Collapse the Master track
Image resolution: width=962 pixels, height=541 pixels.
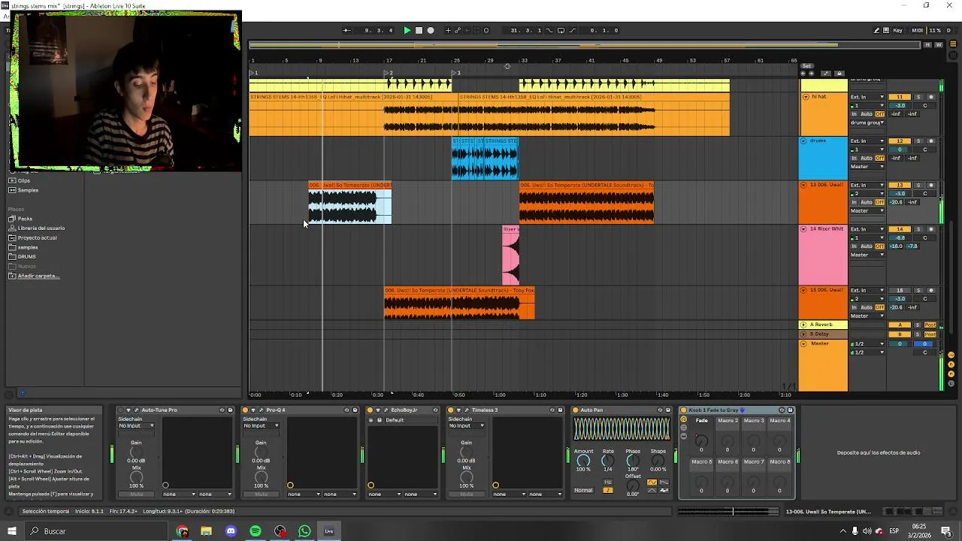[x=803, y=344]
